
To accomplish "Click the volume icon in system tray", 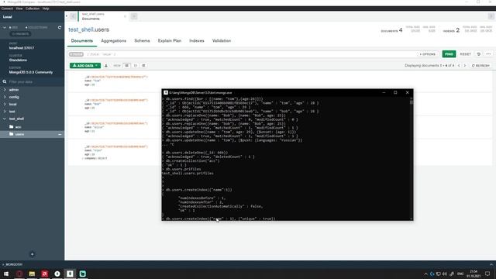I will 445,274.
